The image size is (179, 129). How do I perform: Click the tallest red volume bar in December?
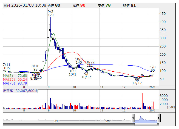(x=142, y=100)
